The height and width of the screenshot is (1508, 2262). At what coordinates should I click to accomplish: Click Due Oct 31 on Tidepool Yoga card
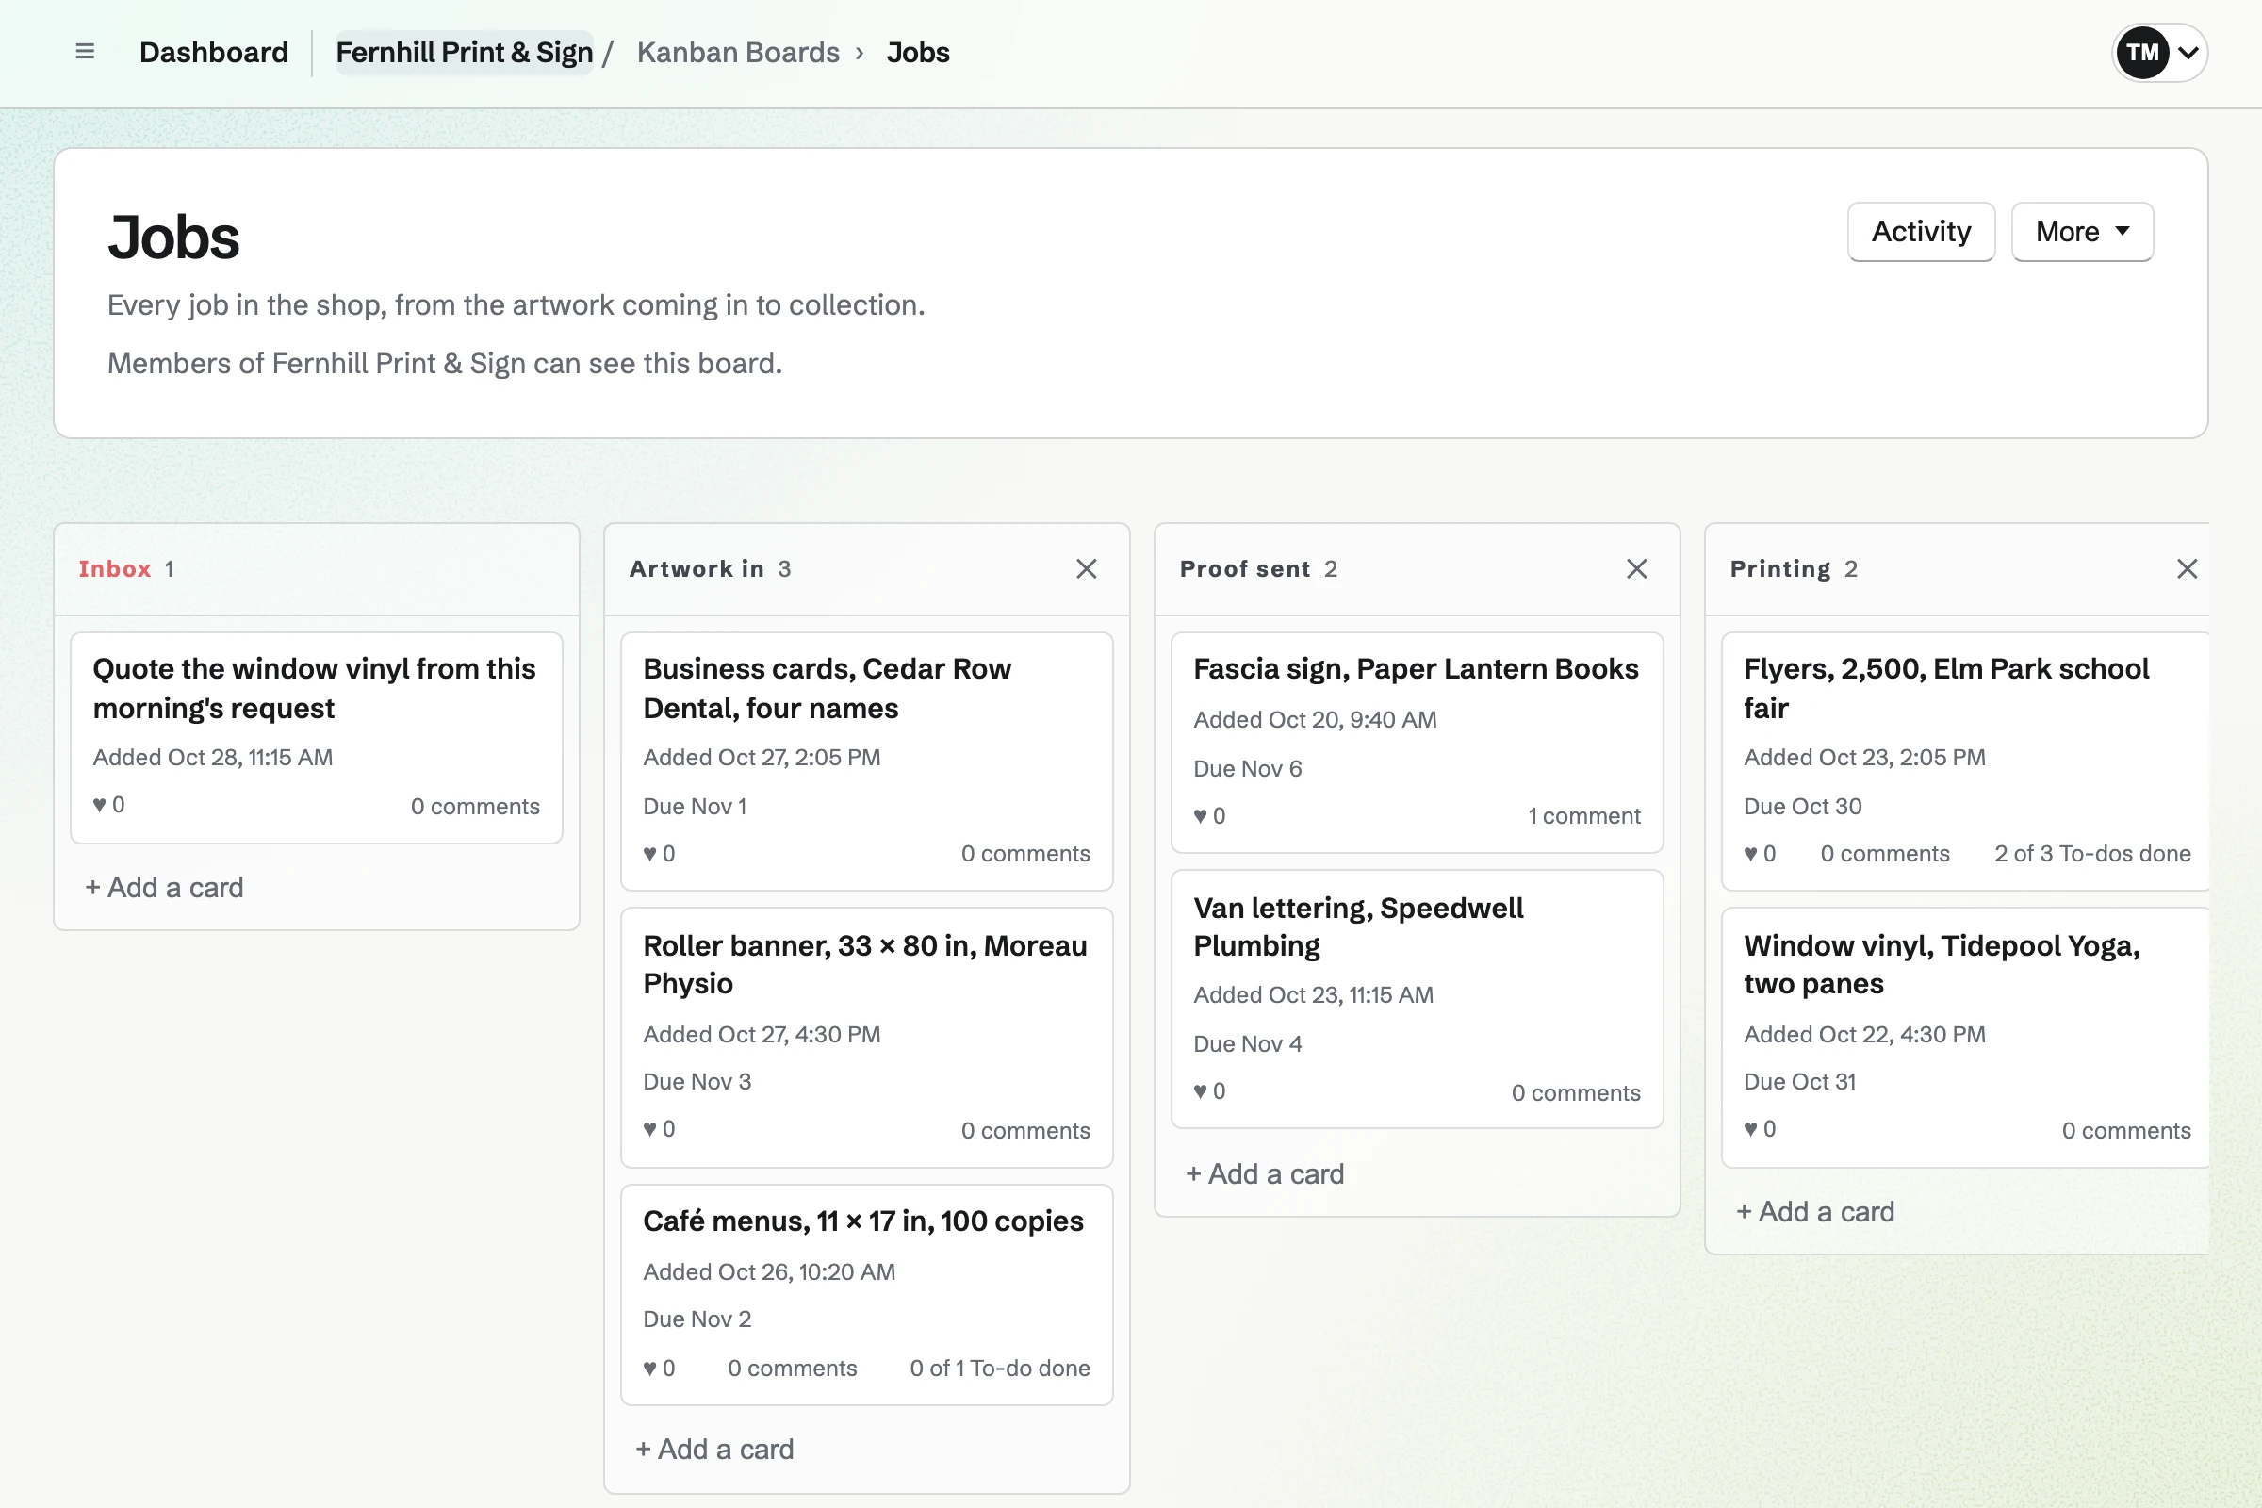[1798, 1081]
